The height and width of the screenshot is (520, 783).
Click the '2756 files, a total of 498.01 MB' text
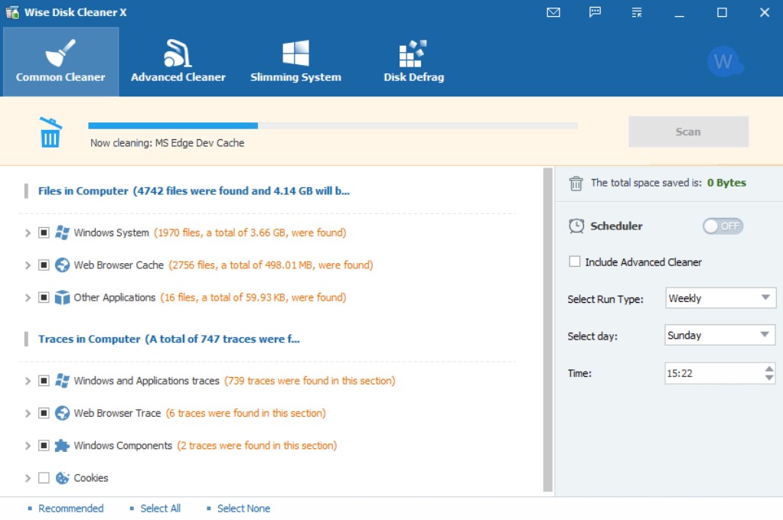tap(271, 265)
